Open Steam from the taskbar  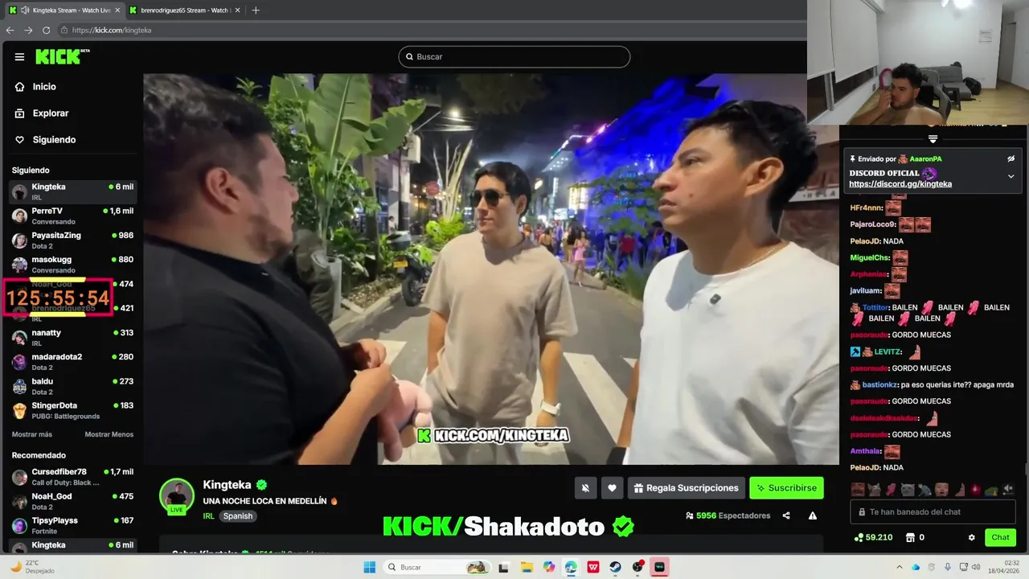click(x=616, y=567)
